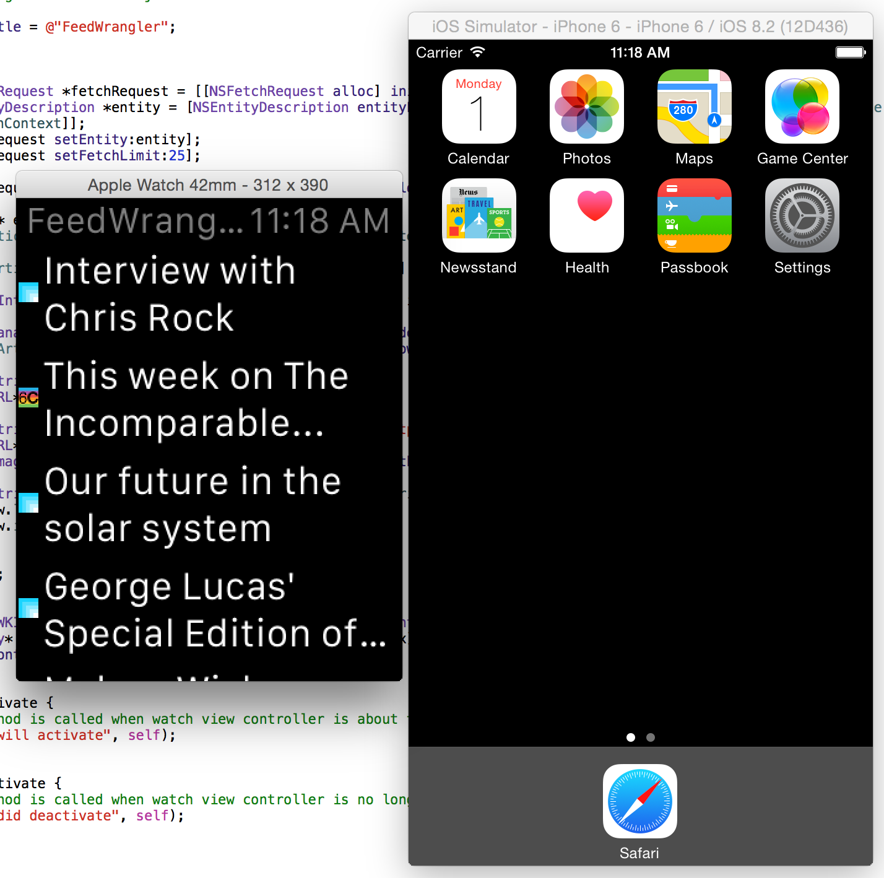
Task: Open the Calendar app in iOS Simulator
Action: (479, 106)
